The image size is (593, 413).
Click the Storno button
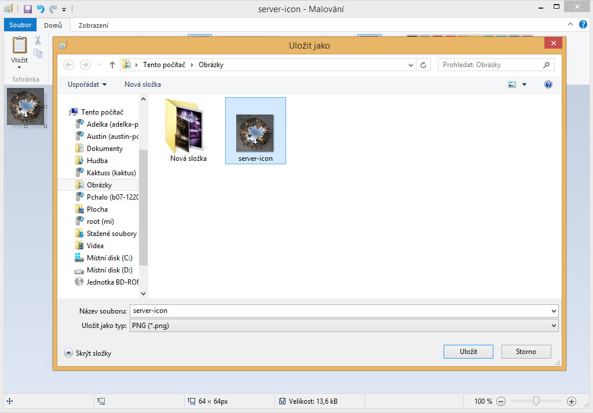[x=526, y=352]
